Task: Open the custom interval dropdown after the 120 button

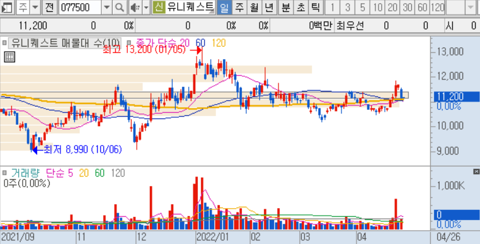Action: 471,8
